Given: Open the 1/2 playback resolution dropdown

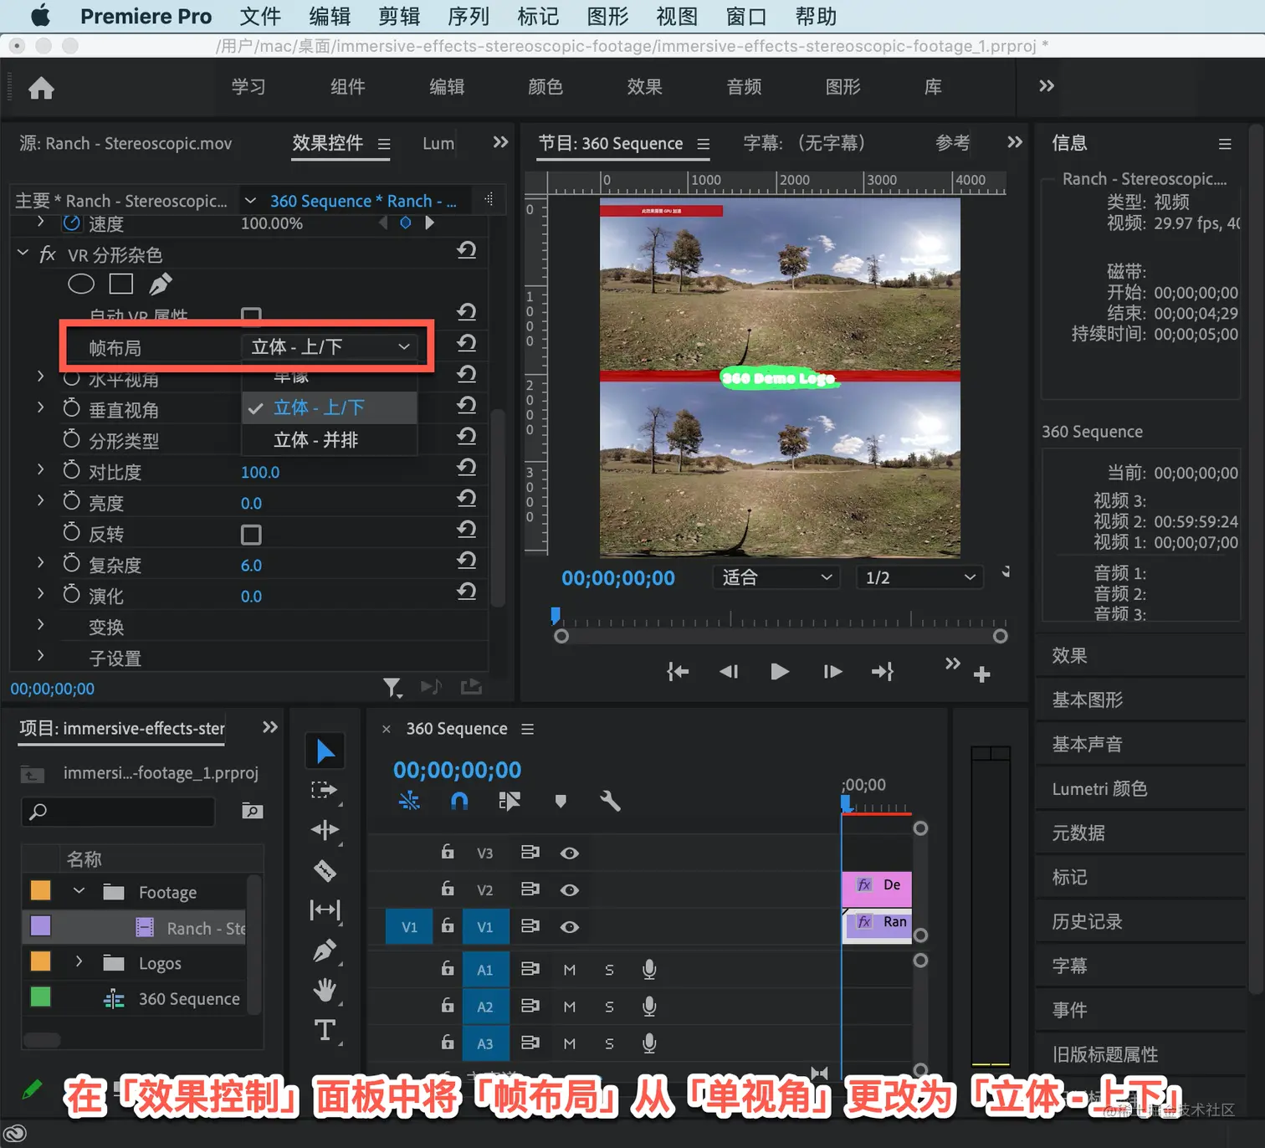Looking at the screenshot, I should point(919,577).
